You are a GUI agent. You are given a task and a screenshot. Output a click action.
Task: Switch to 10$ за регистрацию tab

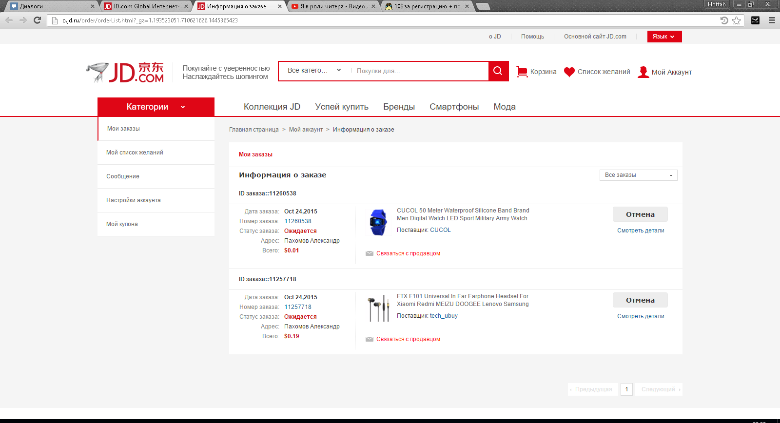428,6
